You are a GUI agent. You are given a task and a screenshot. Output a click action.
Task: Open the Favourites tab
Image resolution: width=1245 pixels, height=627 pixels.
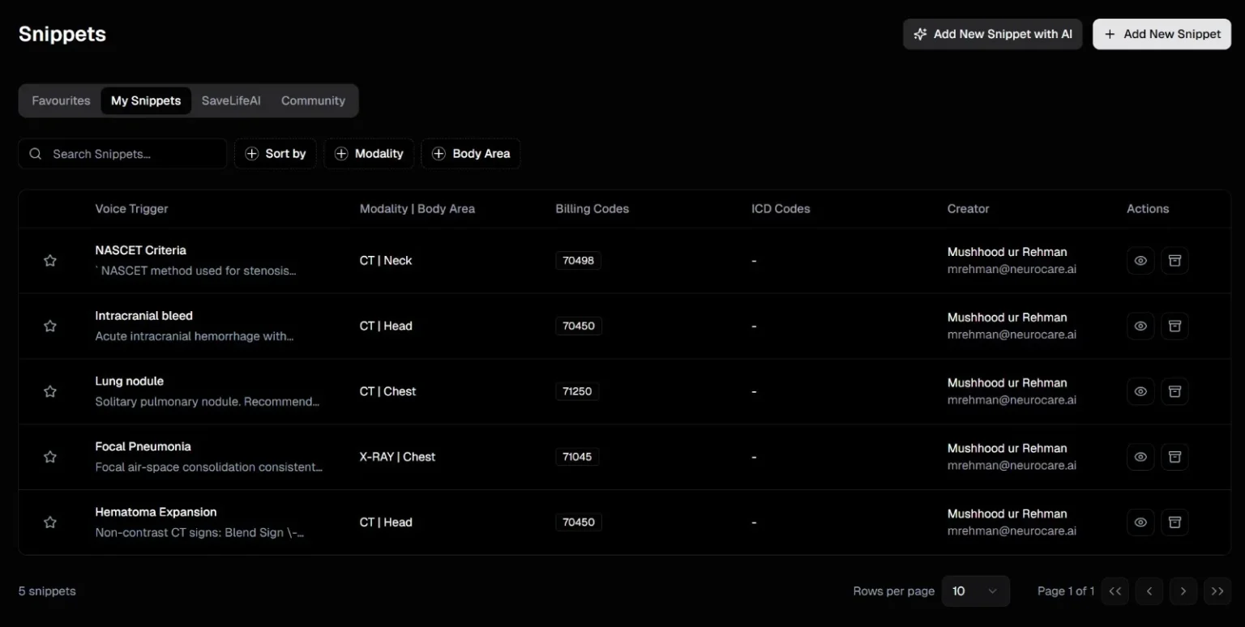(x=61, y=101)
